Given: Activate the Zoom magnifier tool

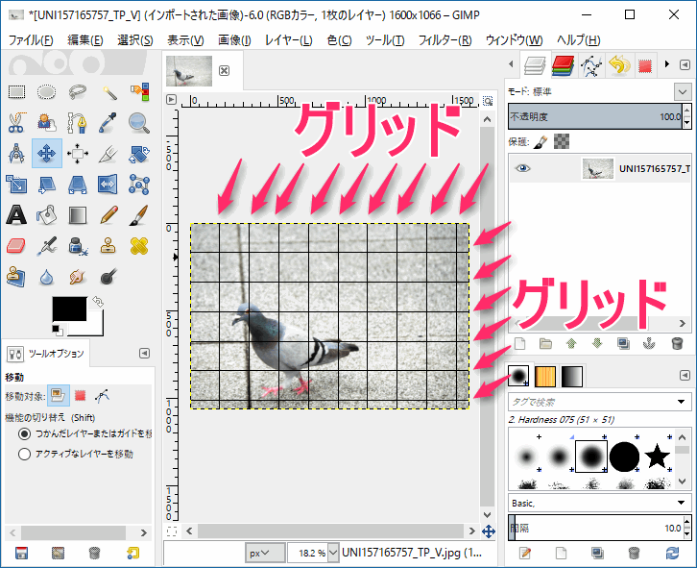Looking at the screenshot, I should [139, 123].
